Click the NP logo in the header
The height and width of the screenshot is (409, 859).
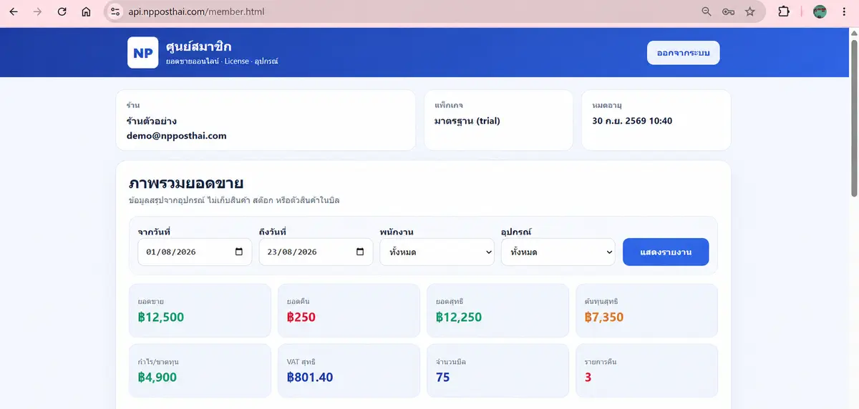click(142, 53)
